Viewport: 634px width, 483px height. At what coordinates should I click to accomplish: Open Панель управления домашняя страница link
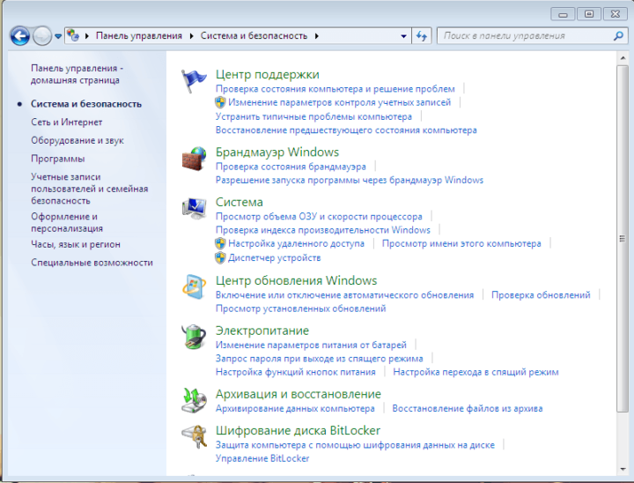click(x=77, y=74)
